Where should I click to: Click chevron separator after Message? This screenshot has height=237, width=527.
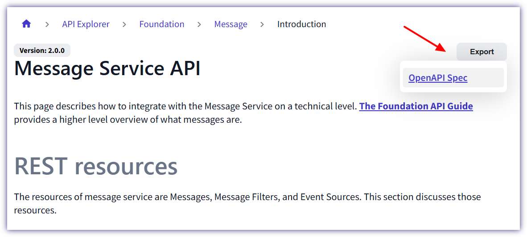tap(262, 24)
